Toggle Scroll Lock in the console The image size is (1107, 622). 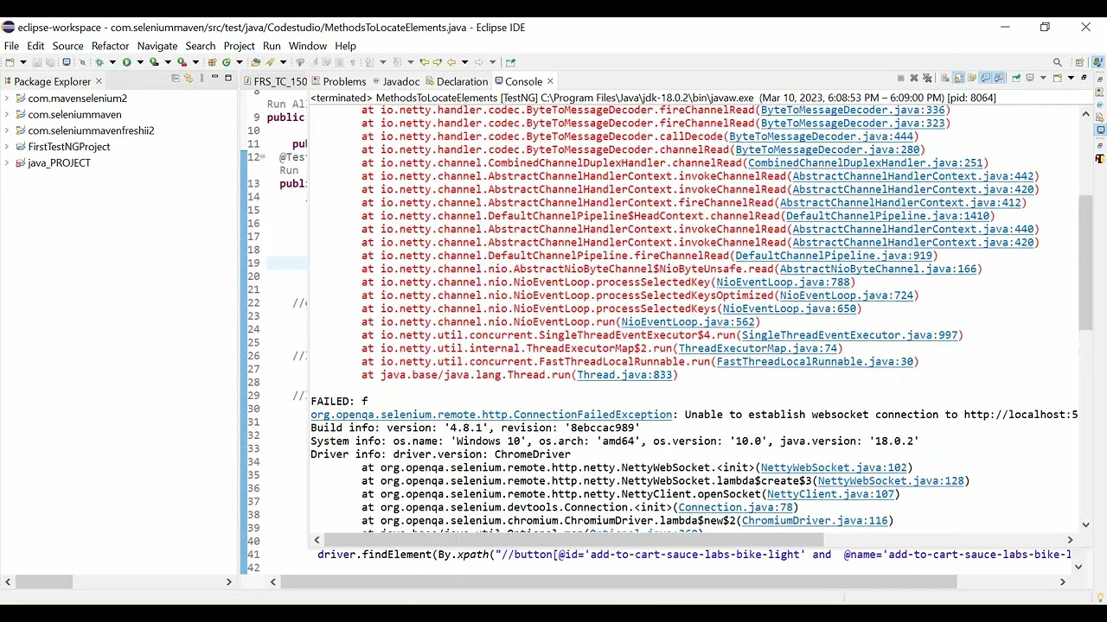pyautogui.click(x=959, y=78)
